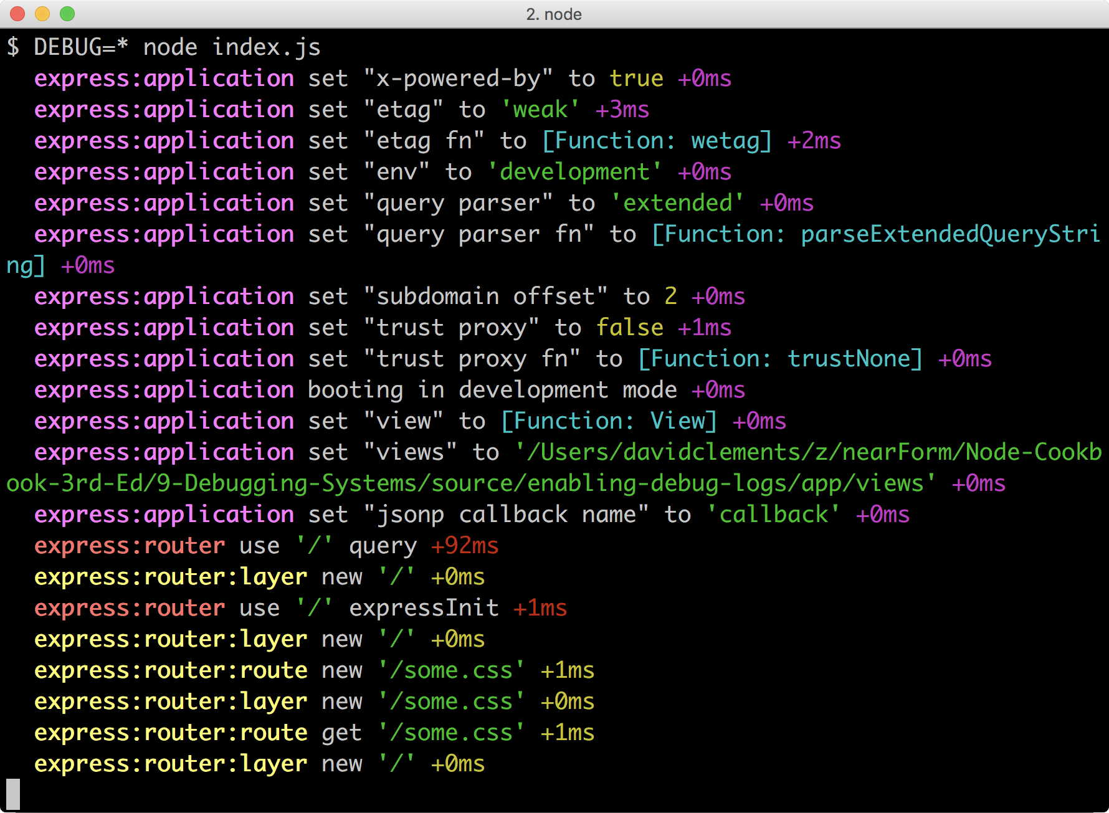Viewport: 1109px width, 813px height.
Task: Click the 'weak' etag value
Action: [x=540, y=110]
